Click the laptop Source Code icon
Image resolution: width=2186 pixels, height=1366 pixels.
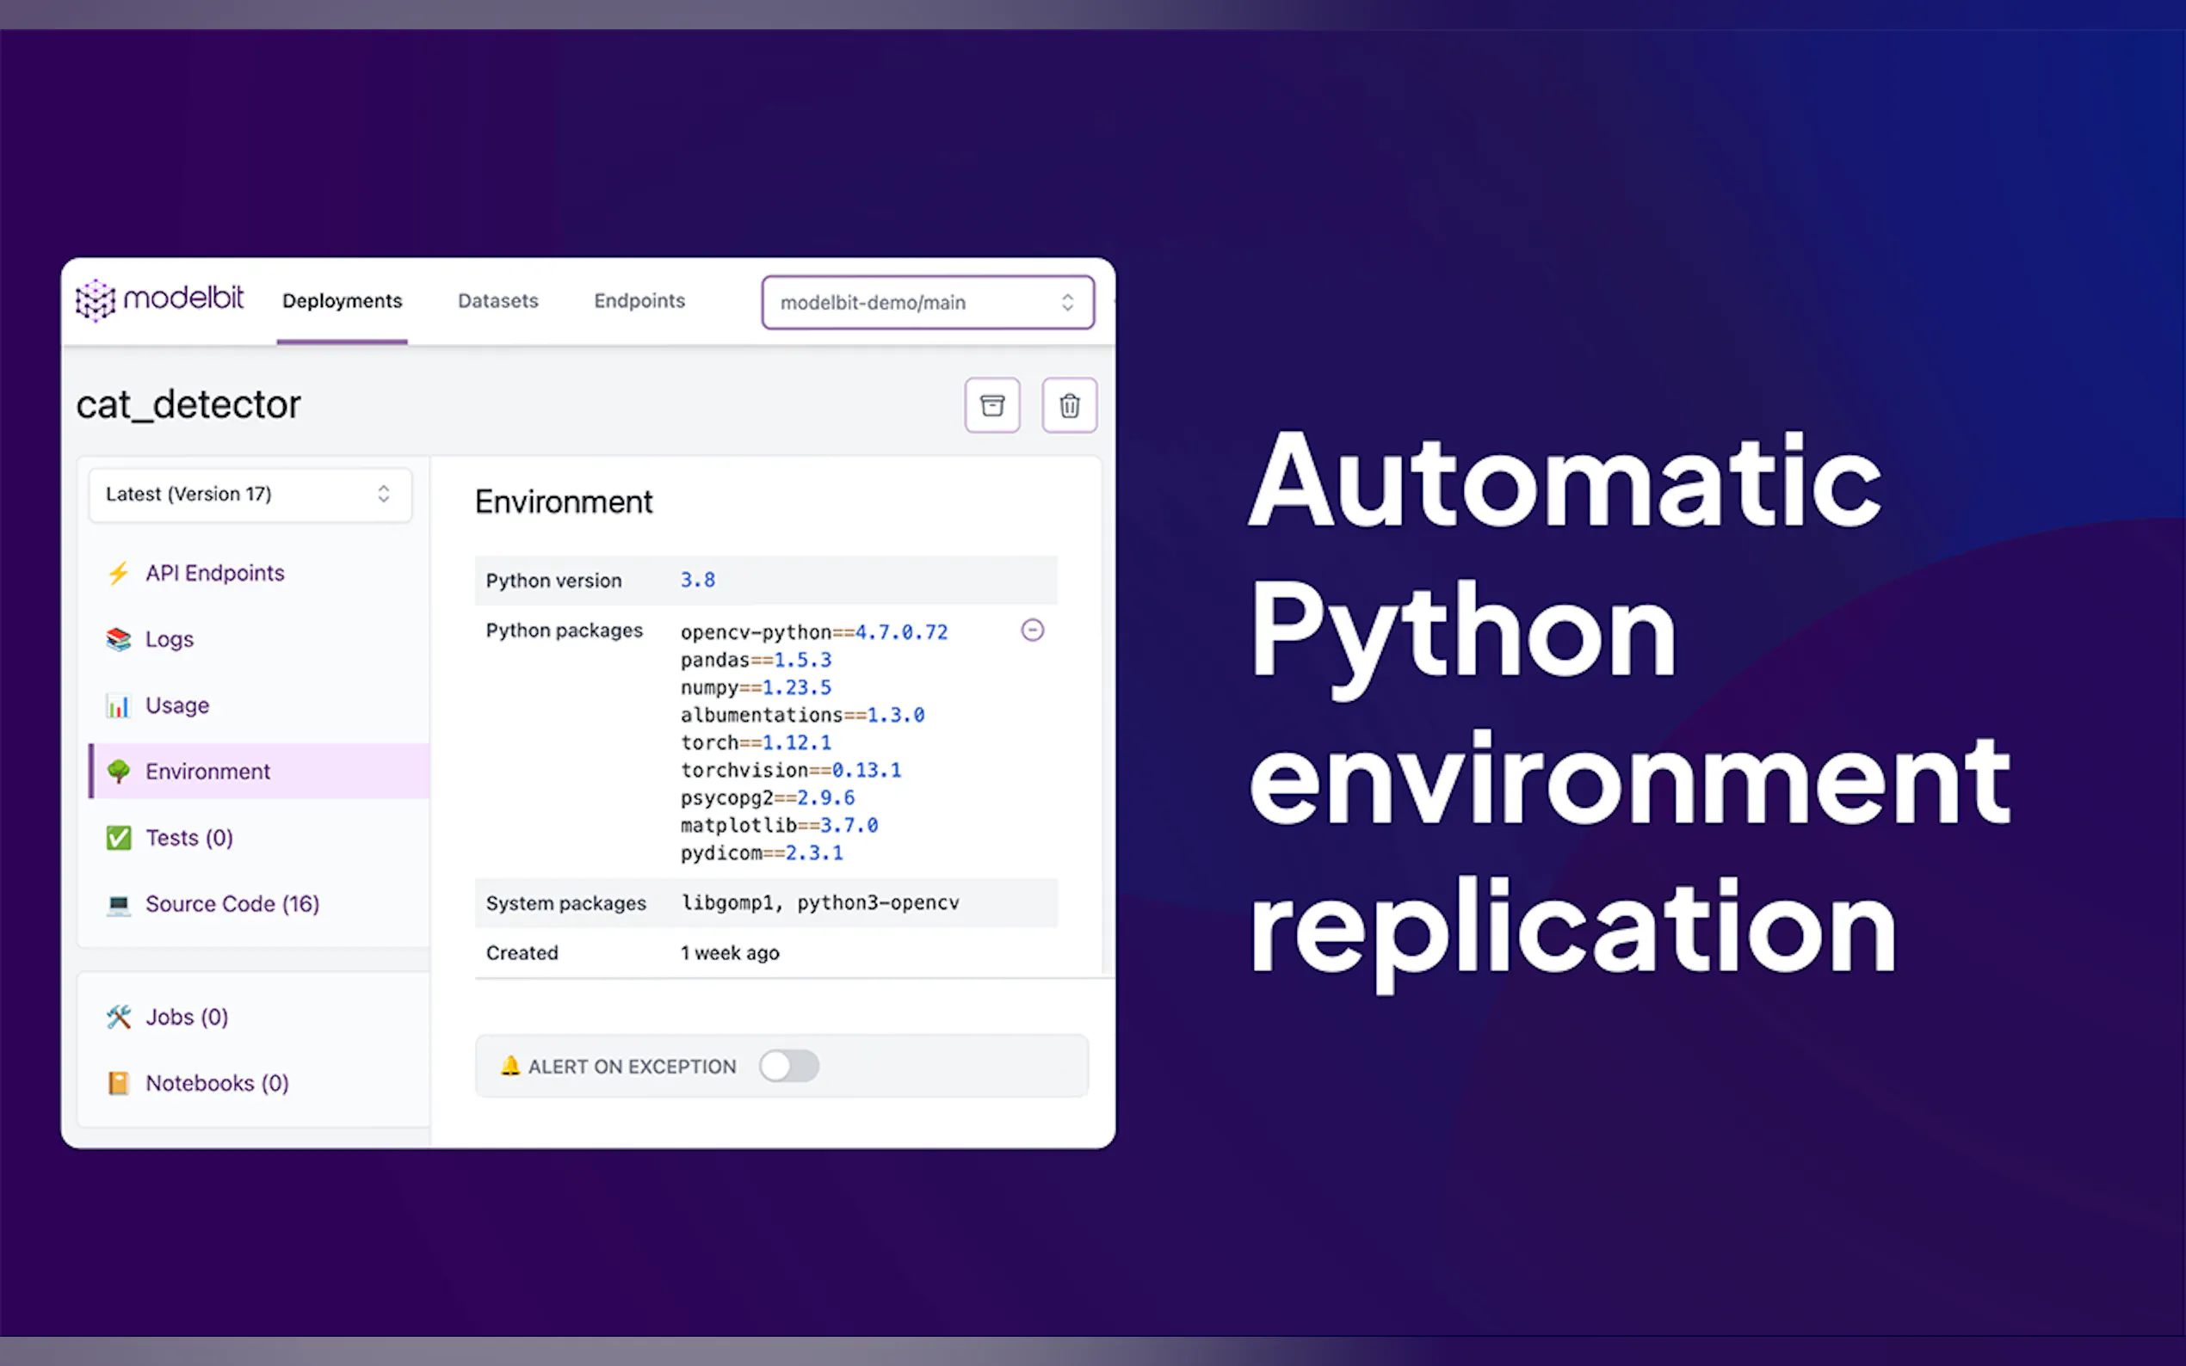point(119,904)
